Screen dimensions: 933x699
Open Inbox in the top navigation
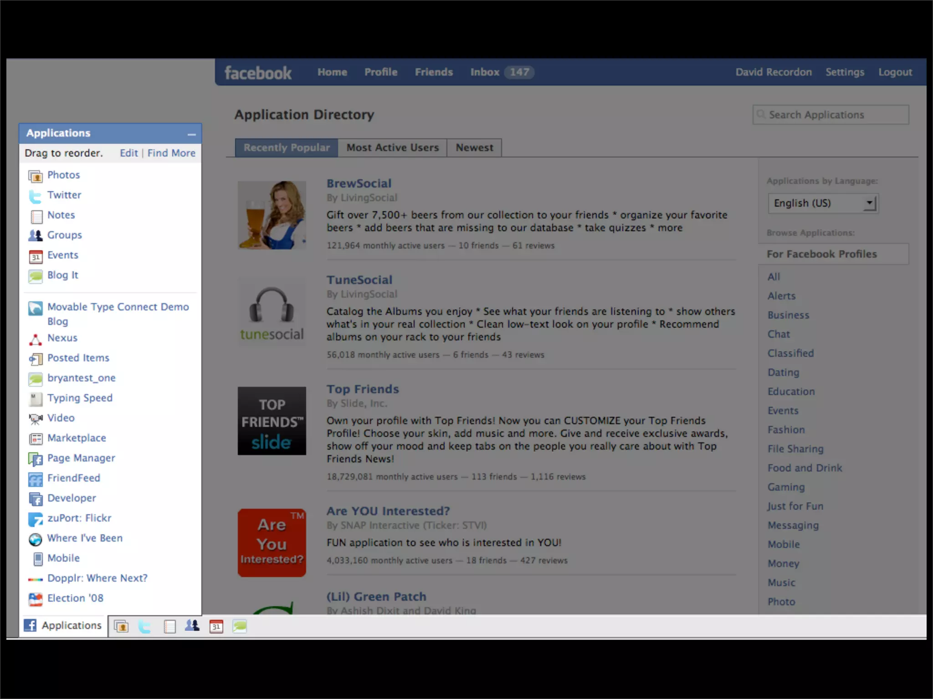tap(485, 72)
